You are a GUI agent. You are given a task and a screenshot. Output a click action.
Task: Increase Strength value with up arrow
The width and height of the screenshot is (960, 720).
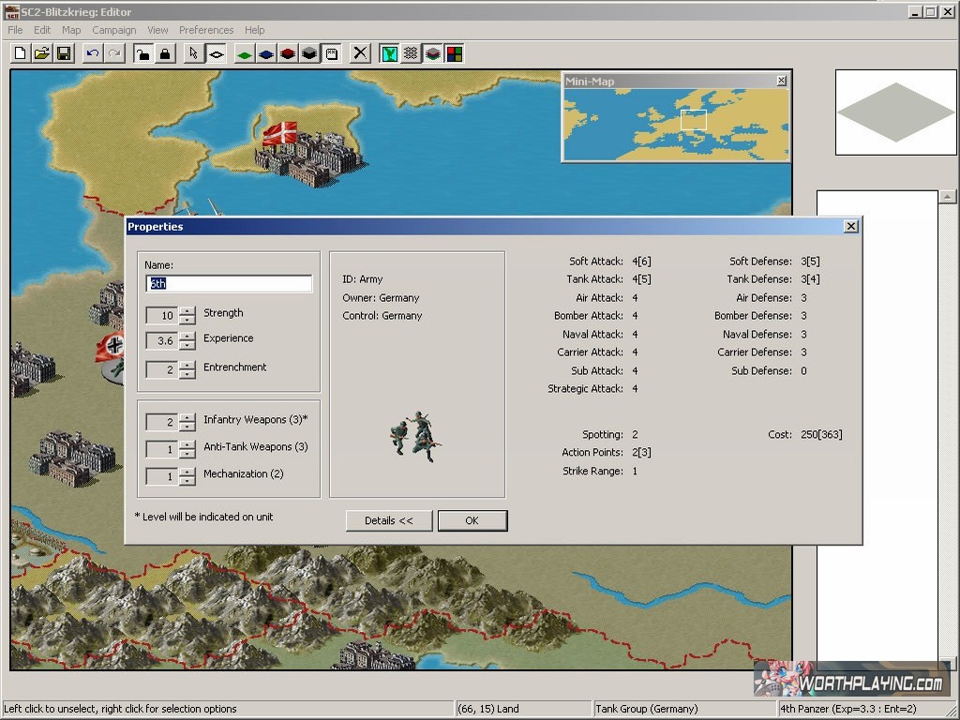tap(187, 310)
